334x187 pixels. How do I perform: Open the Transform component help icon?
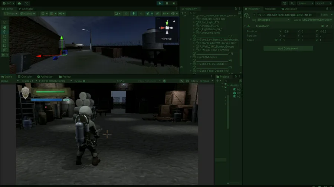(x=322, y=26)
